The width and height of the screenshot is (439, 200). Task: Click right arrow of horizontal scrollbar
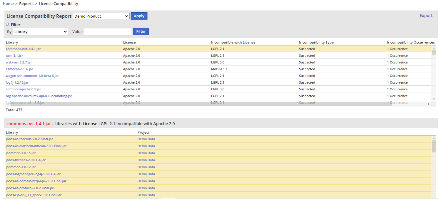tap(429, 104)
